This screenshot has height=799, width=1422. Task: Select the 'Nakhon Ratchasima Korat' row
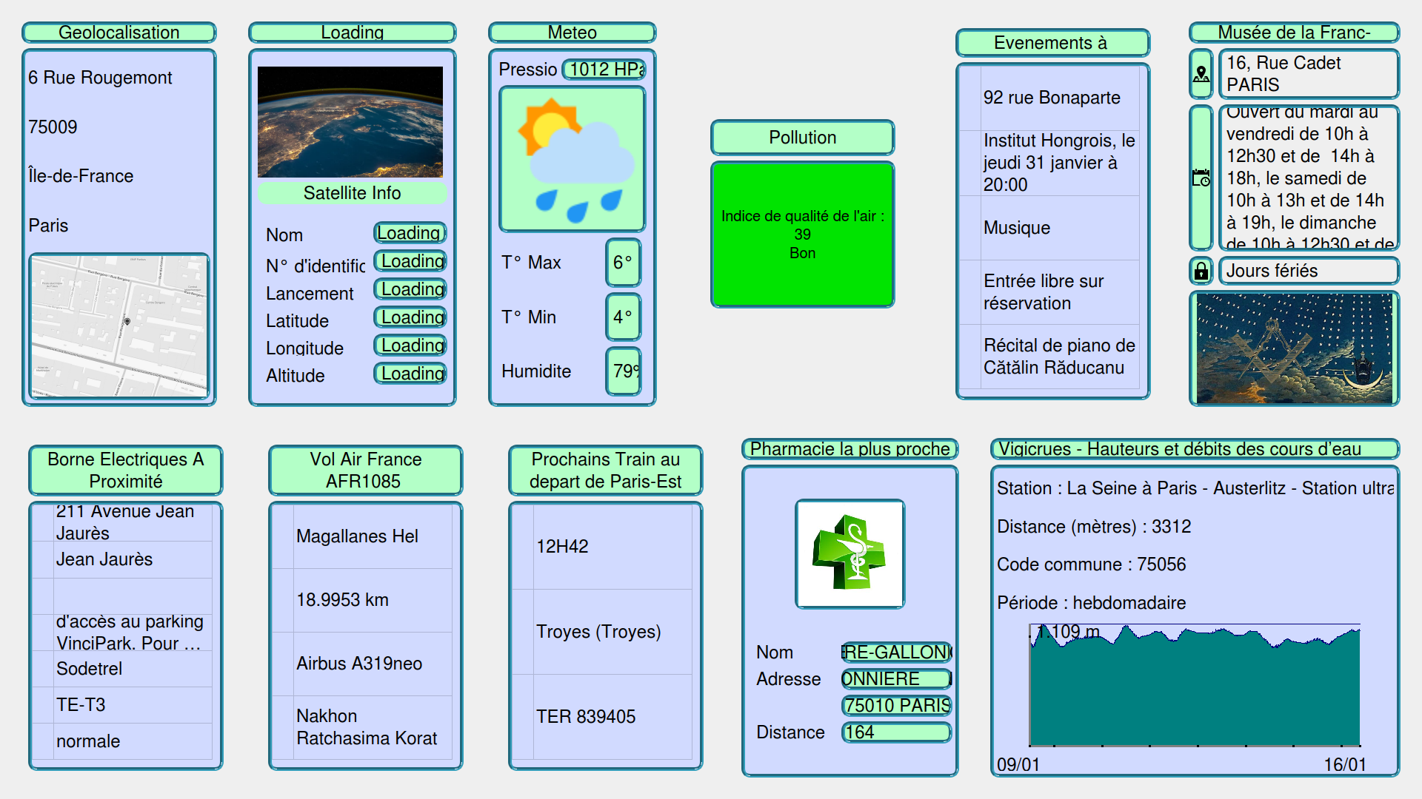click(x=361, y=727)
